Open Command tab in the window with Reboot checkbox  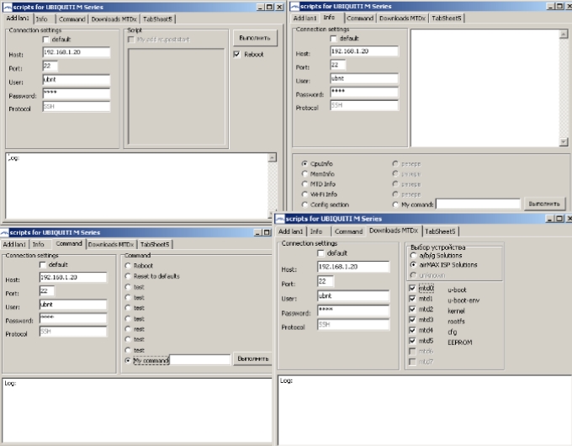click(x=71, y=19)
